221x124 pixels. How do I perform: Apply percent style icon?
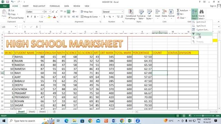pos(110,17)
